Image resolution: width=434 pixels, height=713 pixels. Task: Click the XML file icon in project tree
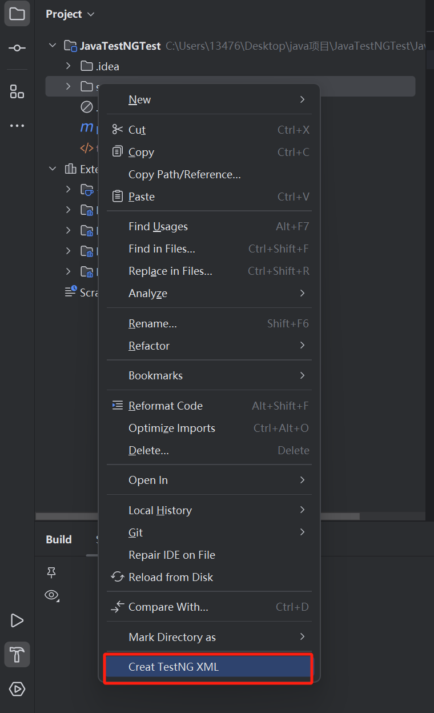(x=87, y=149)
